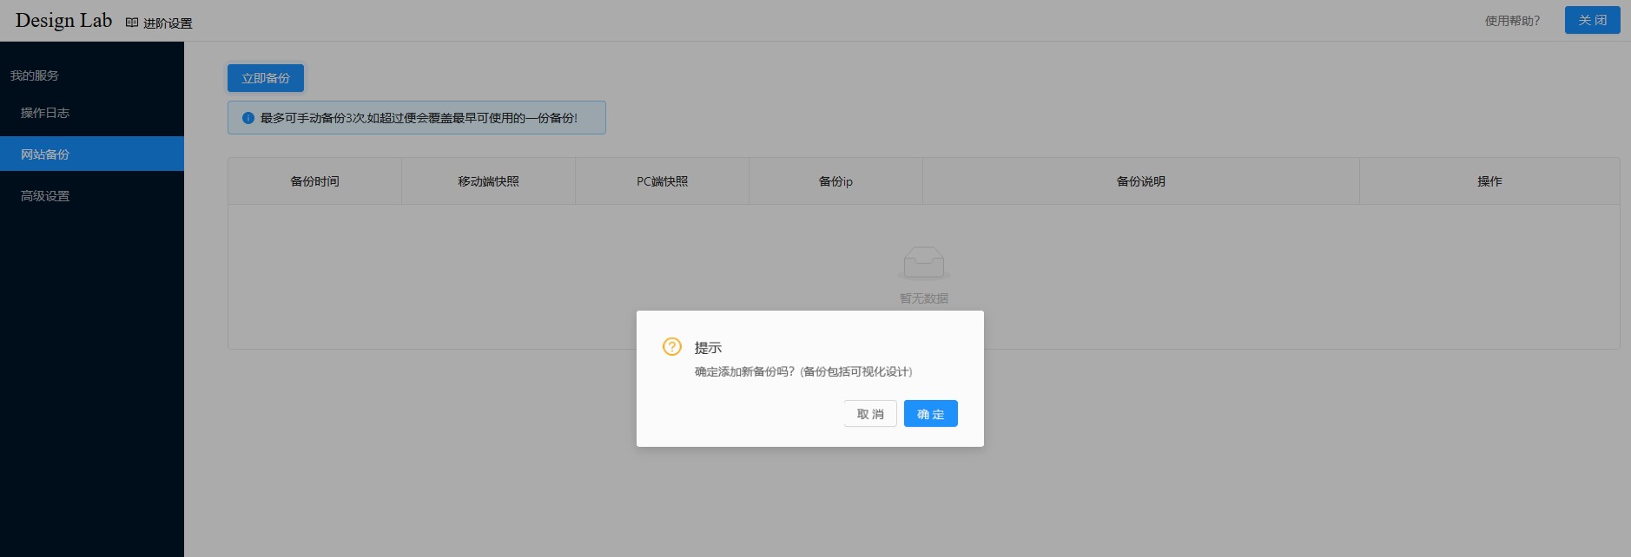Click the empty inbox icon in table
This screenshot has height=557, width=1631.
coord(924,262)
